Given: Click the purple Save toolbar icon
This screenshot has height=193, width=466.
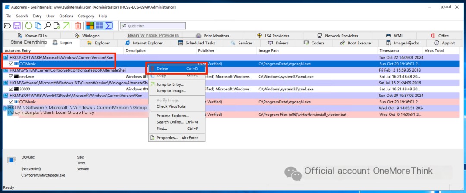Looking at the screenshot, I should (17, 26).
